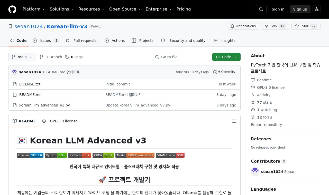Open the README outline list icon
Image resolution: width=329 pixels, height=195 pixels.
234,121
